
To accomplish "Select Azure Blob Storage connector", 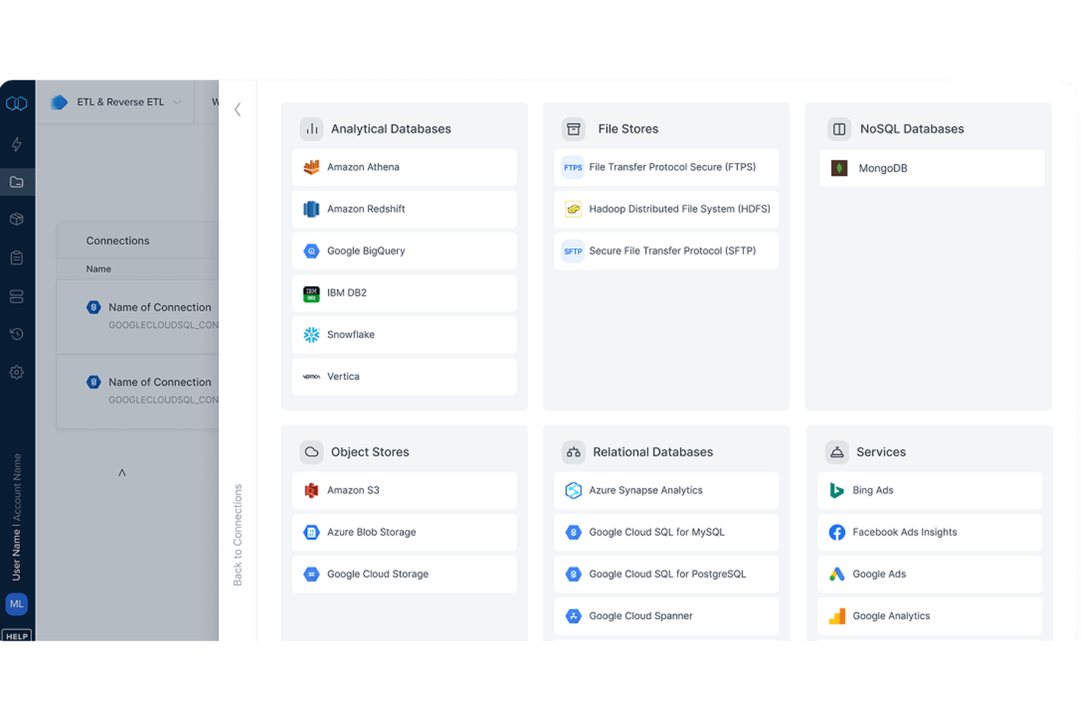I will tap(404, 533).
